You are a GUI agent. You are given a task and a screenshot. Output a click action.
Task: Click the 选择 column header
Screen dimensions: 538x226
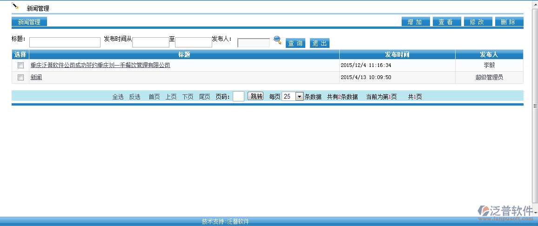[x=20, y=54]
